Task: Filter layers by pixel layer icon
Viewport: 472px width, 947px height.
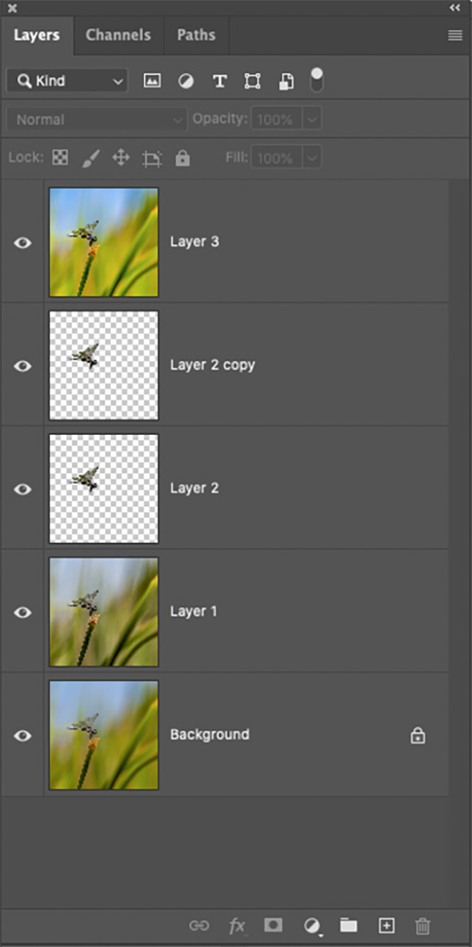Action: coord(152,80)
